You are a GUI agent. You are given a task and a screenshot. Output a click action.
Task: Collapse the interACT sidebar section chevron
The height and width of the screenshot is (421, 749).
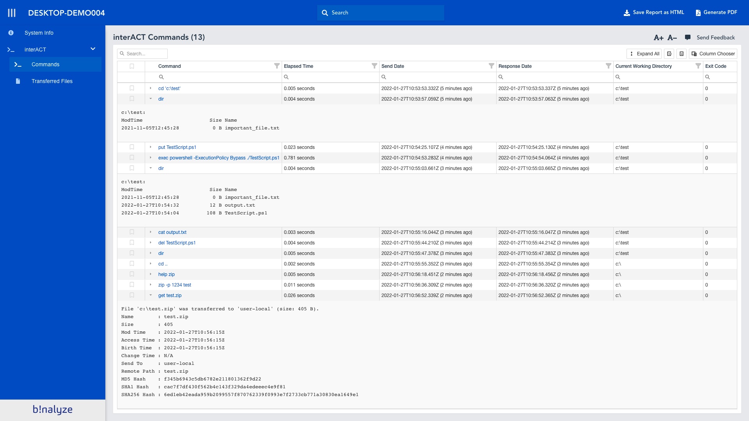93,49
